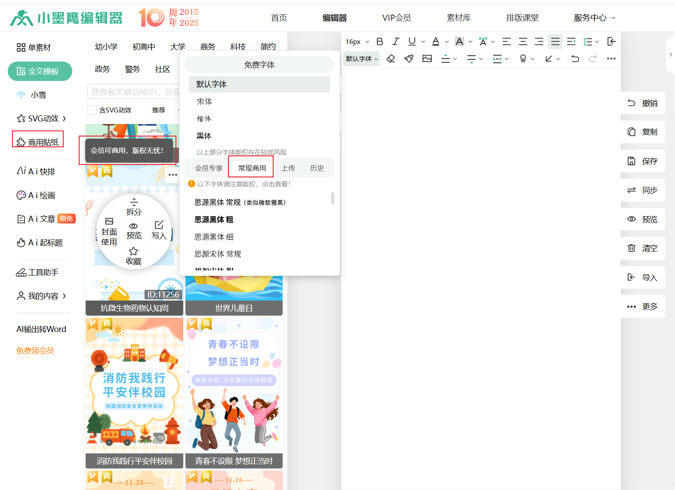Toggle bold formatting in the toolbar
This screenshot has height=490, width=675.
[x=379, y=41]
